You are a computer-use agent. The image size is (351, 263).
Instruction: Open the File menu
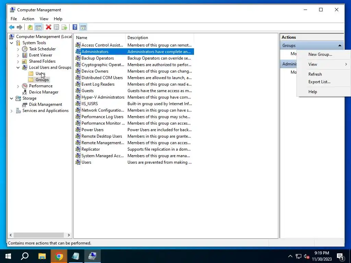point(14,19)
